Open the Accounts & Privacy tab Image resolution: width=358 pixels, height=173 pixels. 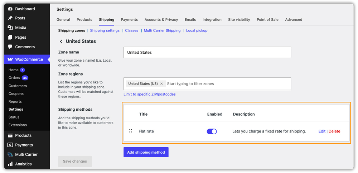pyautogui.click(x=161, y=20)
